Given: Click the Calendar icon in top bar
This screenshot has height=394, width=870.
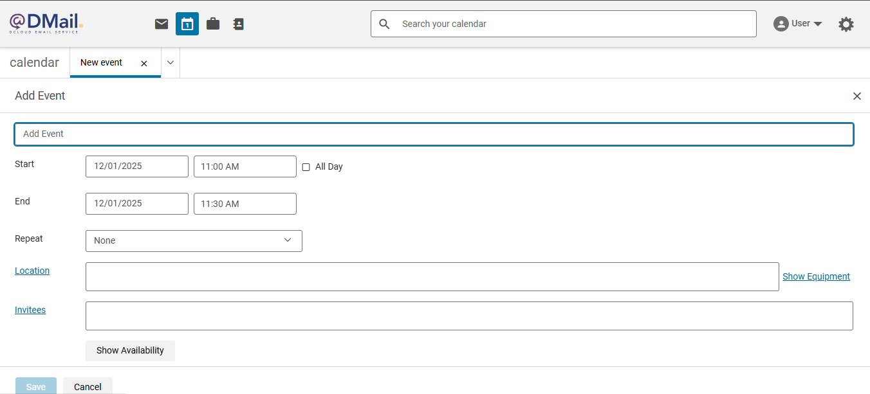Looking at the screenshot, I should coord(187,24).
